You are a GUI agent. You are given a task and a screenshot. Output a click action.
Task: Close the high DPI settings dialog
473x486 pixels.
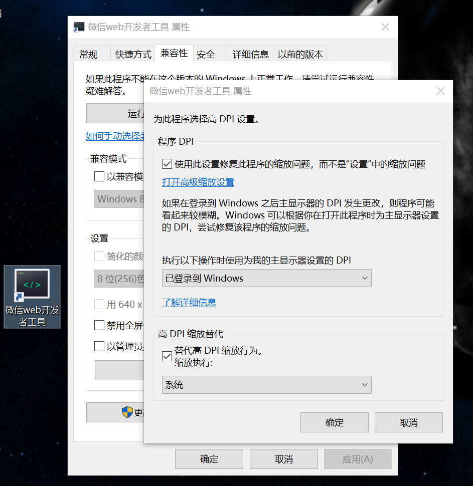point(440,91)
